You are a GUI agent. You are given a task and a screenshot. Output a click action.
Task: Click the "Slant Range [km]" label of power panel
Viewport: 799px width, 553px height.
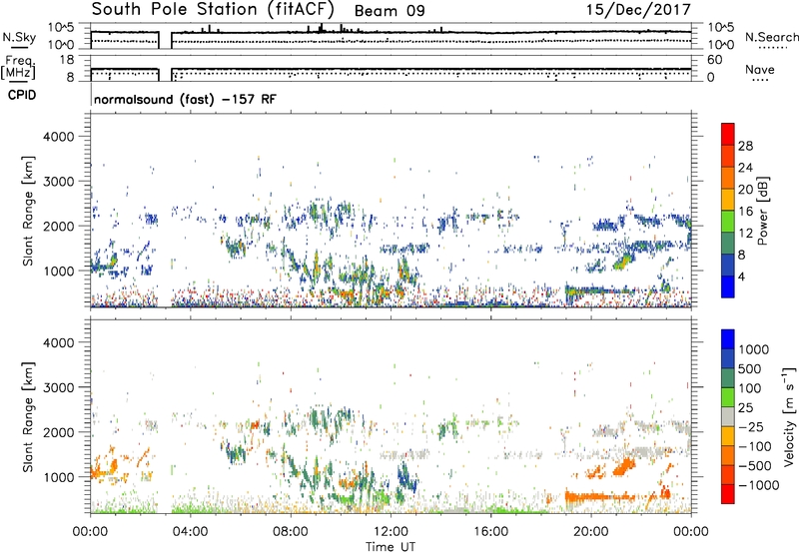tap(28, 211)
